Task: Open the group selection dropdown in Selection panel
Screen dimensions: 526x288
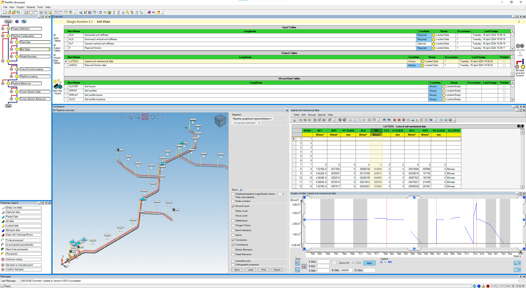Action: 259,123
